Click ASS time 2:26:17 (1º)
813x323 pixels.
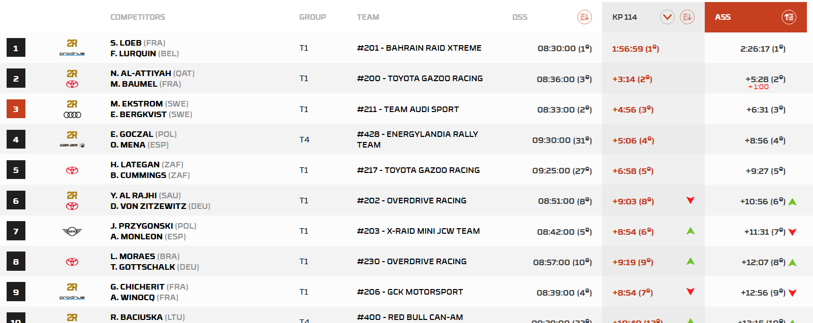[x=763, y=49]
